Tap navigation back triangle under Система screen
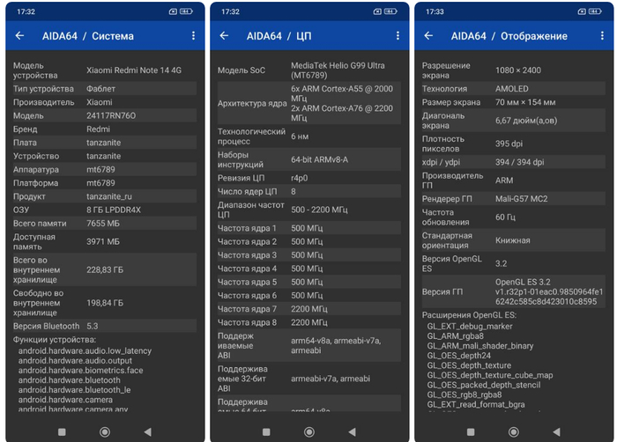This screenshot has width=617, height=442. click(147, 431)
